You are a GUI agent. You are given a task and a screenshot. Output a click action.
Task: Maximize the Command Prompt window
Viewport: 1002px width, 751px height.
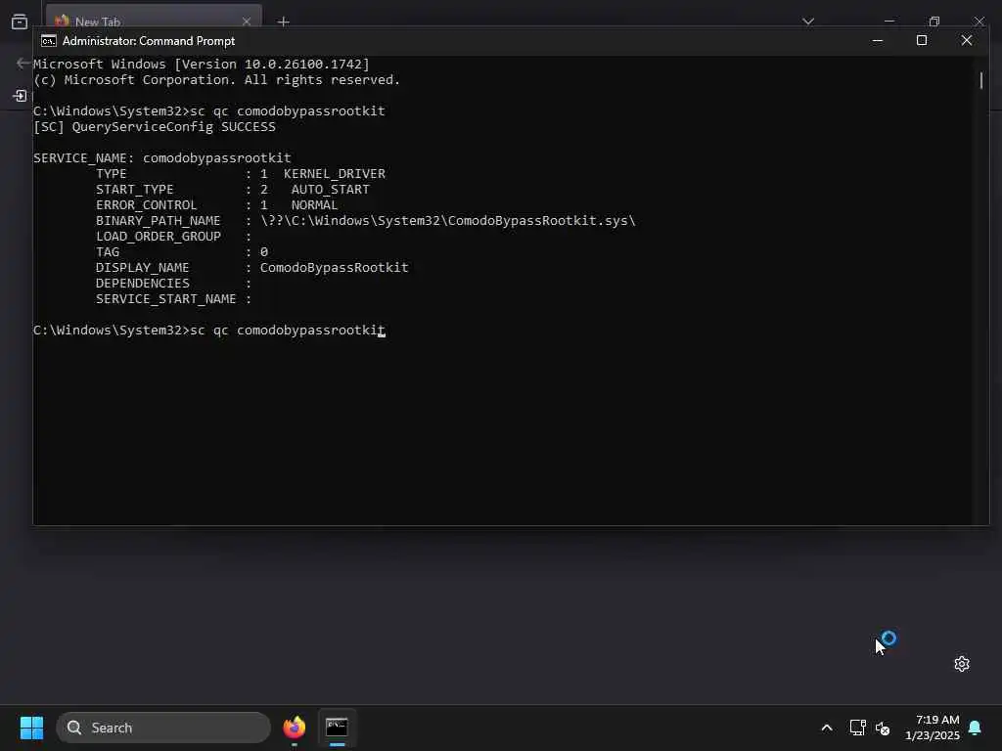922,41
